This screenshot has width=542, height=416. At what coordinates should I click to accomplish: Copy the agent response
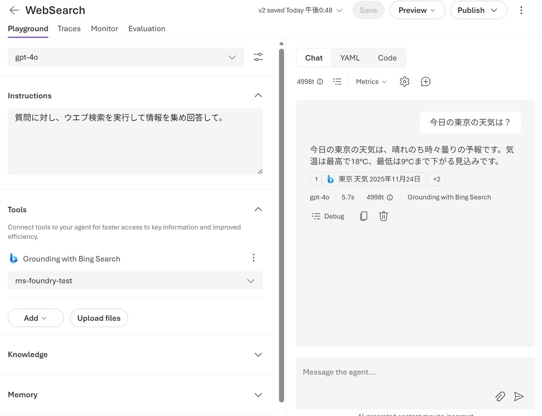point(364,216)
